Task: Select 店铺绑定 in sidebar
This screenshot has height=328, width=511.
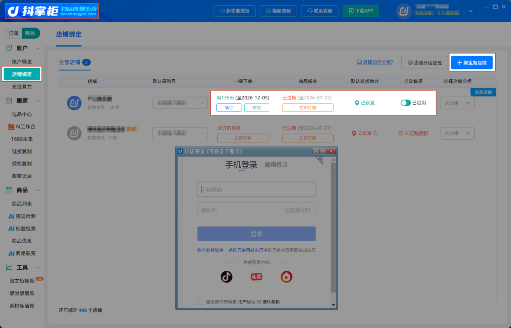Action: 22,74
